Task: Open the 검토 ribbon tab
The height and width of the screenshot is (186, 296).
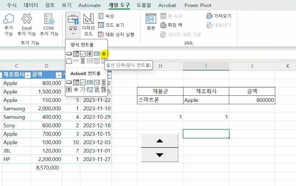Action: [50, 5]
